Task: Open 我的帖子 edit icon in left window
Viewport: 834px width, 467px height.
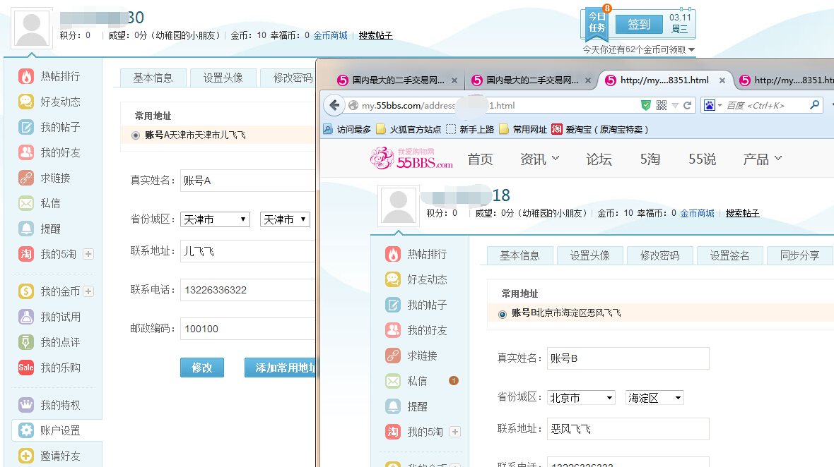Action: pyautogui.click(x=25, y=127)
